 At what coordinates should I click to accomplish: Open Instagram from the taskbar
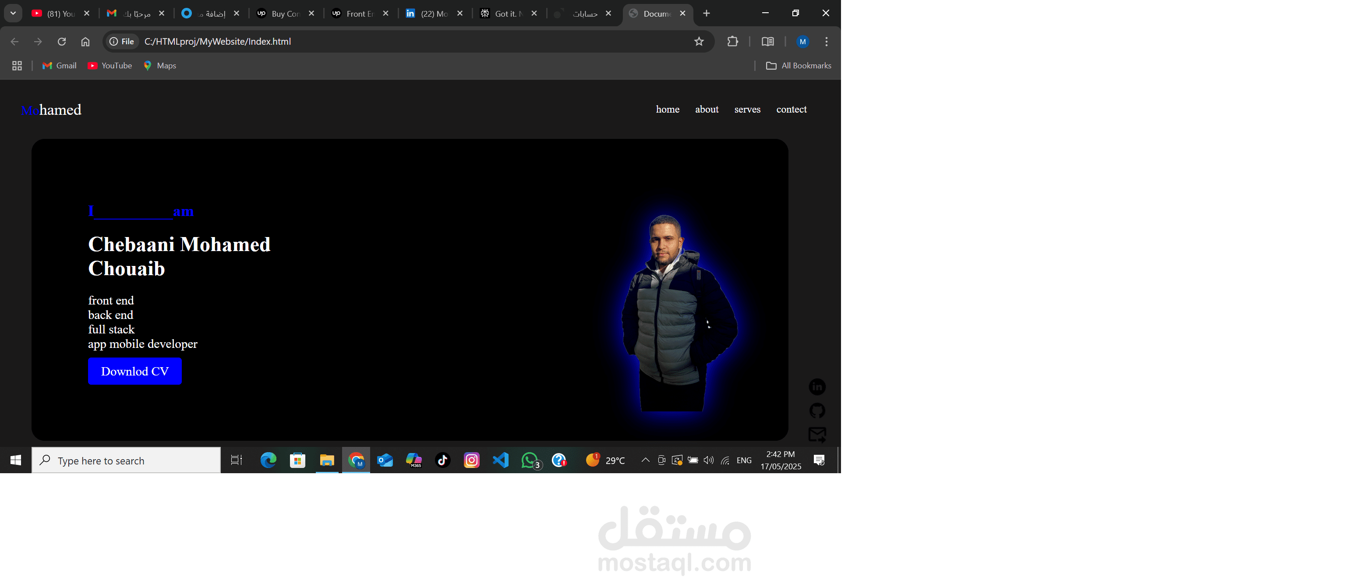click(472, 460)
